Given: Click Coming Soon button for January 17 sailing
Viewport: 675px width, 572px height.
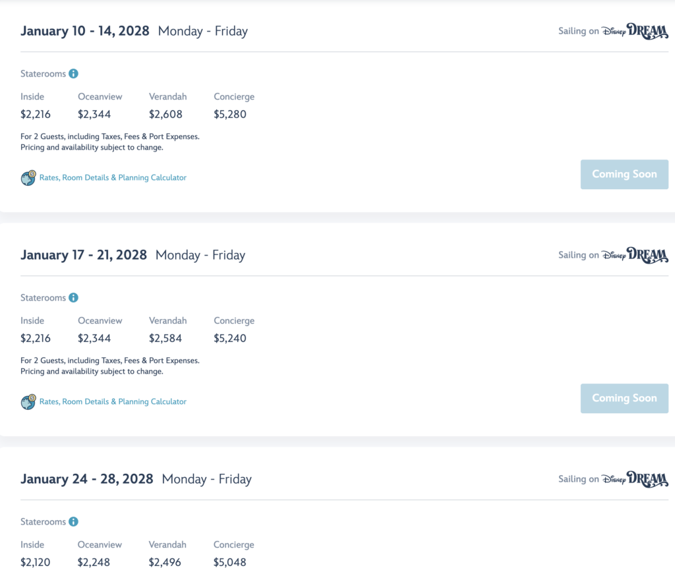Looking at the screenshot, I should (x=624, y=399).
